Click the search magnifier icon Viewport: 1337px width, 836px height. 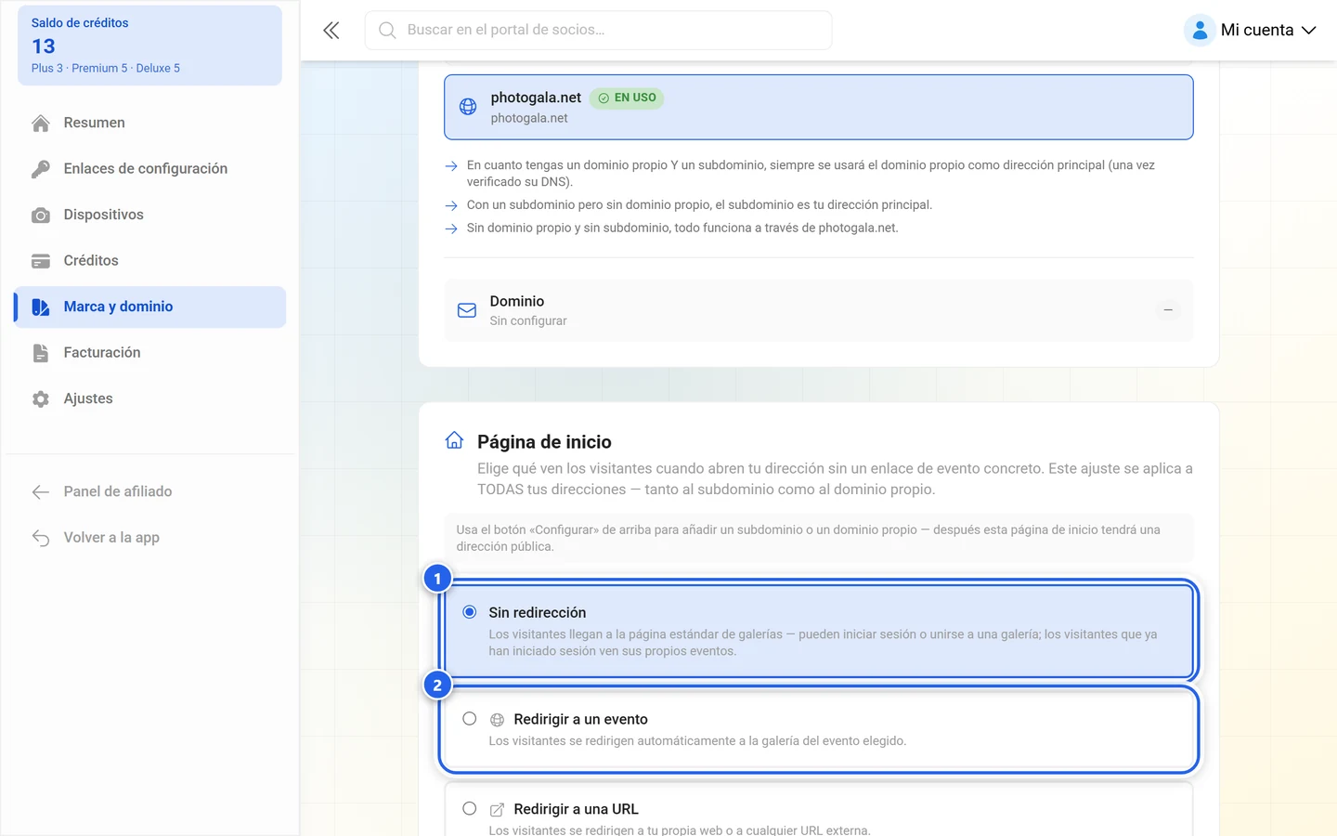(x=387, y=31)
